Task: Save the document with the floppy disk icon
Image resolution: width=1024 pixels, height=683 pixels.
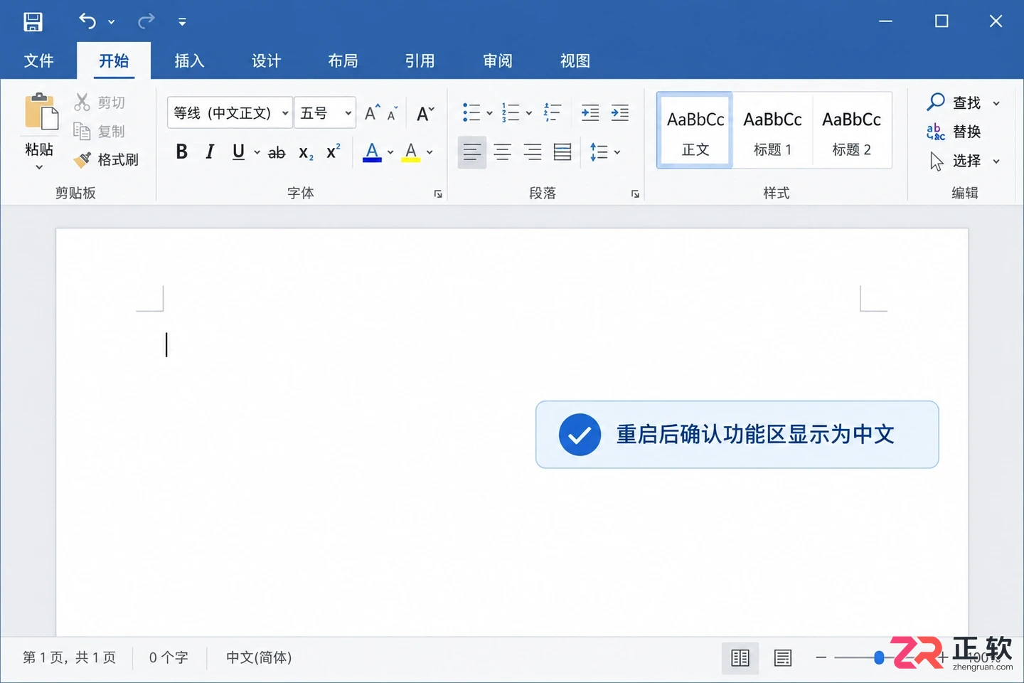Action: pyautogui.click(x=33, y=21)
